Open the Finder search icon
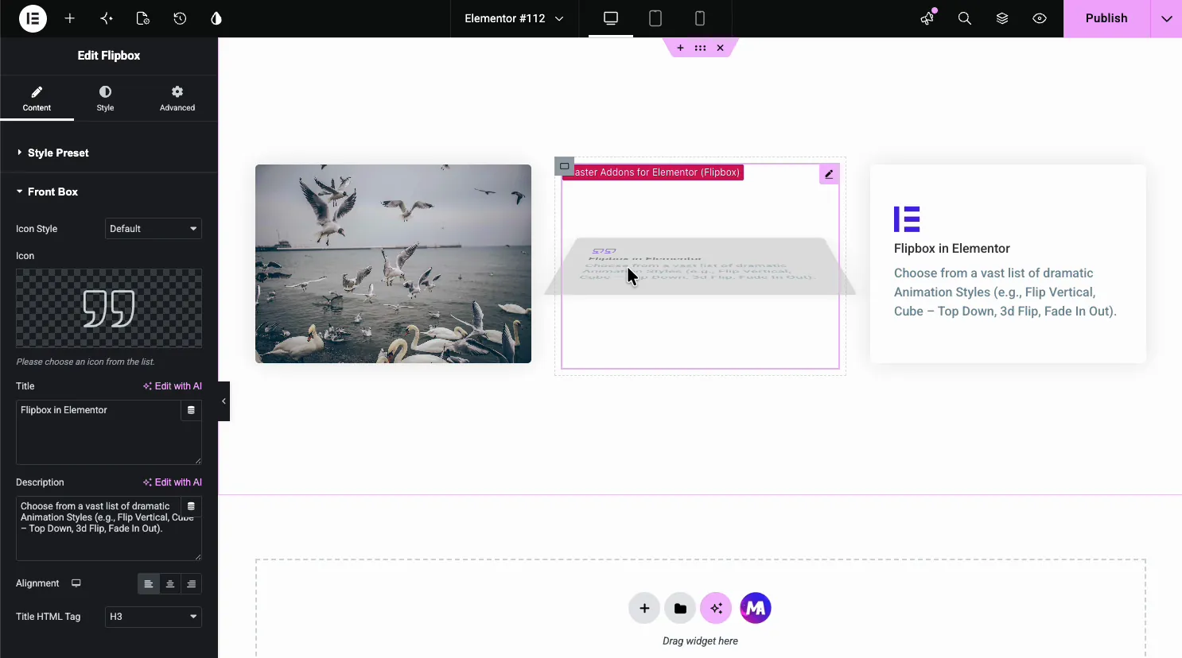Screen dimensions: 1182x658 coord(965,18)
